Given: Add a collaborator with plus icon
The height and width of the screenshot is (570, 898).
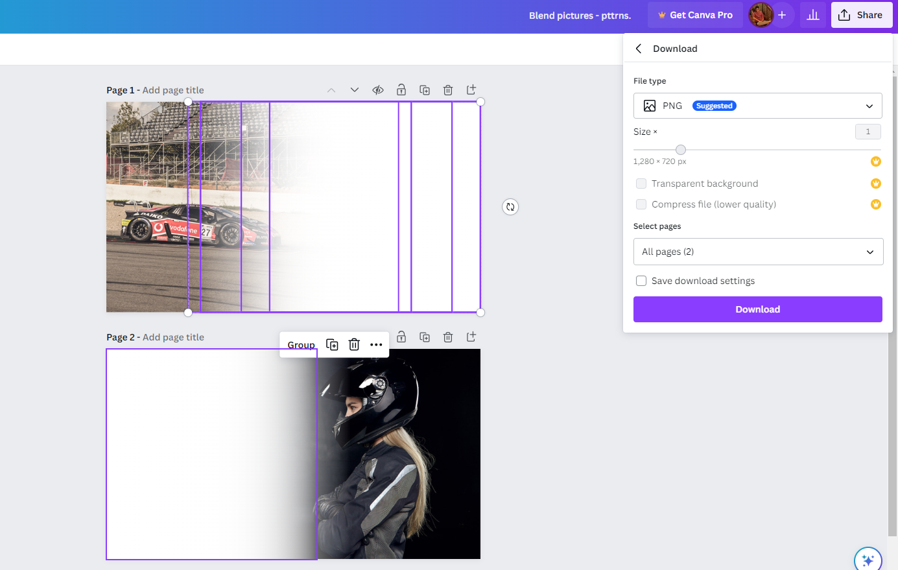Looking at the screenshot, I should click(x=782, y=15).
